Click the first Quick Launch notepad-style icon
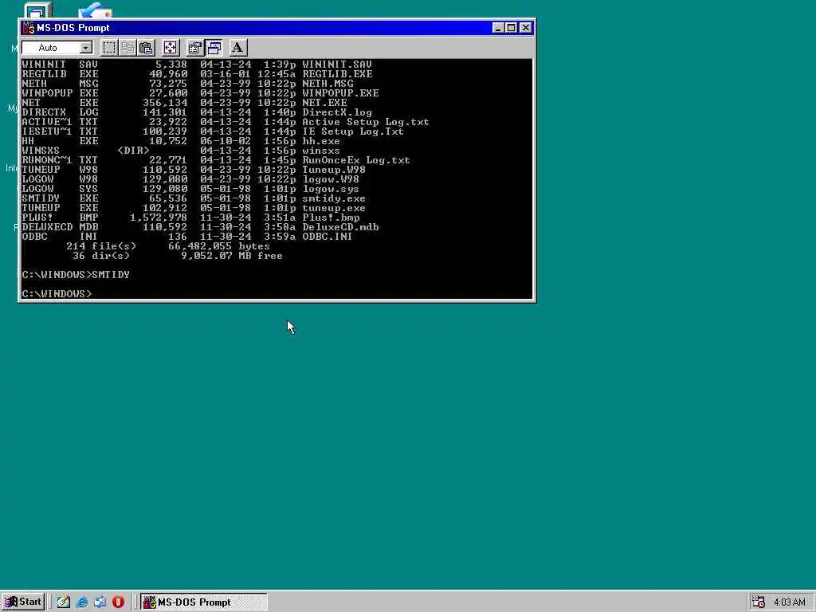Screen dimensions: 816x612 [64, 602]
